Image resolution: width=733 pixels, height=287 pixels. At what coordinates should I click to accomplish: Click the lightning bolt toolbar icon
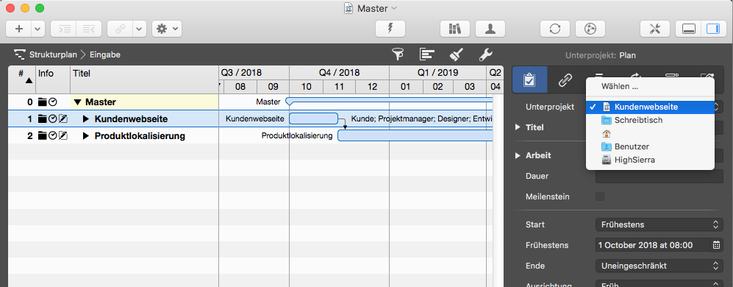coord(390,29)
